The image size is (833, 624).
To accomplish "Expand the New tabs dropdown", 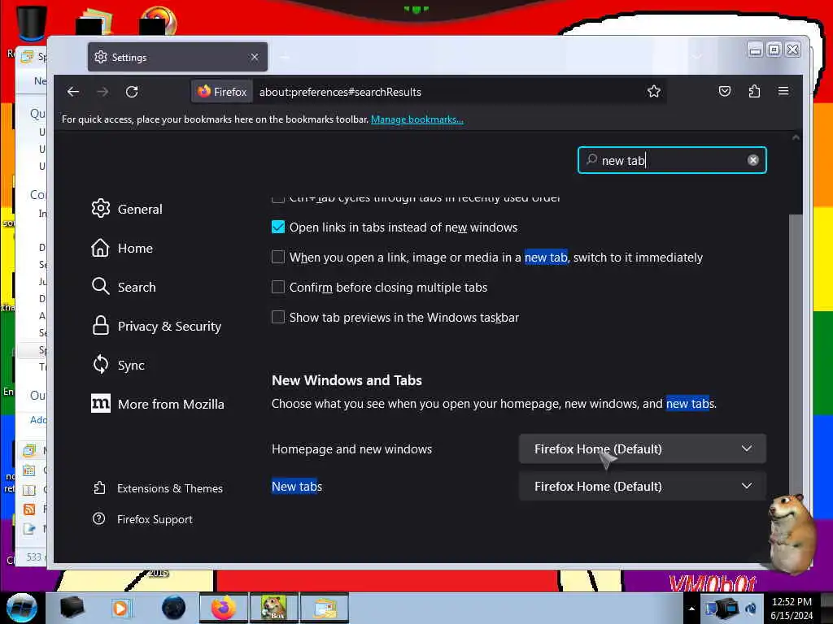I will click(x=643, y=486).
